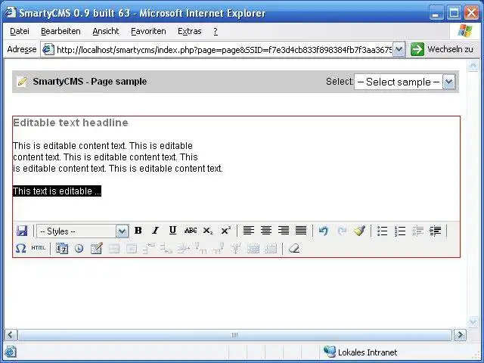Click the horizontal scrollbar thumb
This screenshot has width=484, height=363.
pyautogui.click(x=234, y=335)
